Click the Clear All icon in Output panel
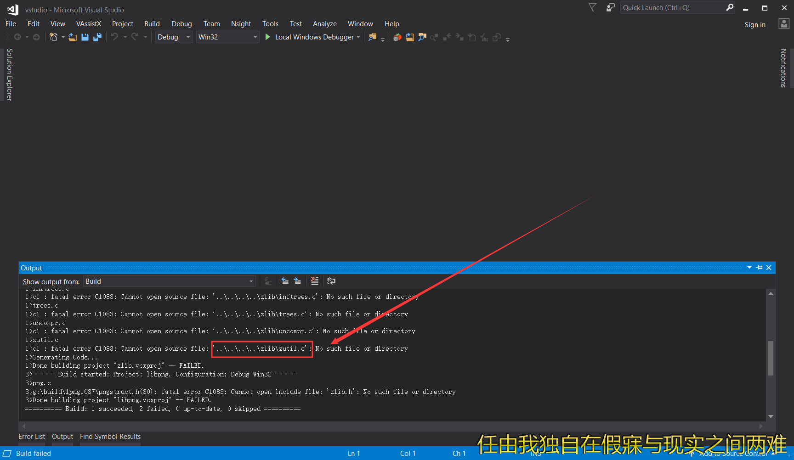This screenshot has width=794, height=460. tap(315, 281)
